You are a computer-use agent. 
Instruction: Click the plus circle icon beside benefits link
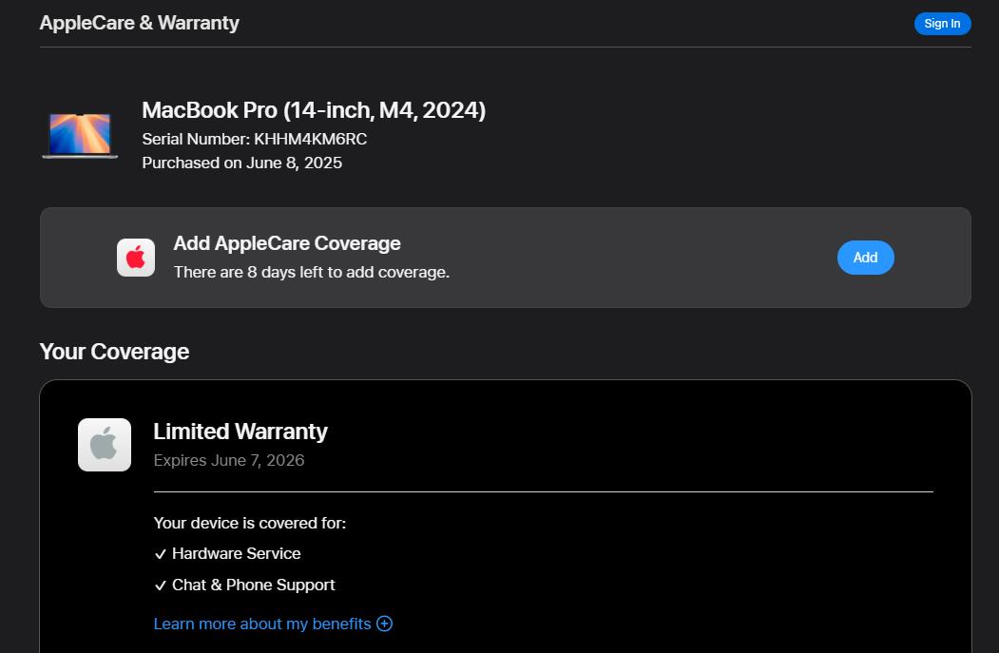[384, 624]
